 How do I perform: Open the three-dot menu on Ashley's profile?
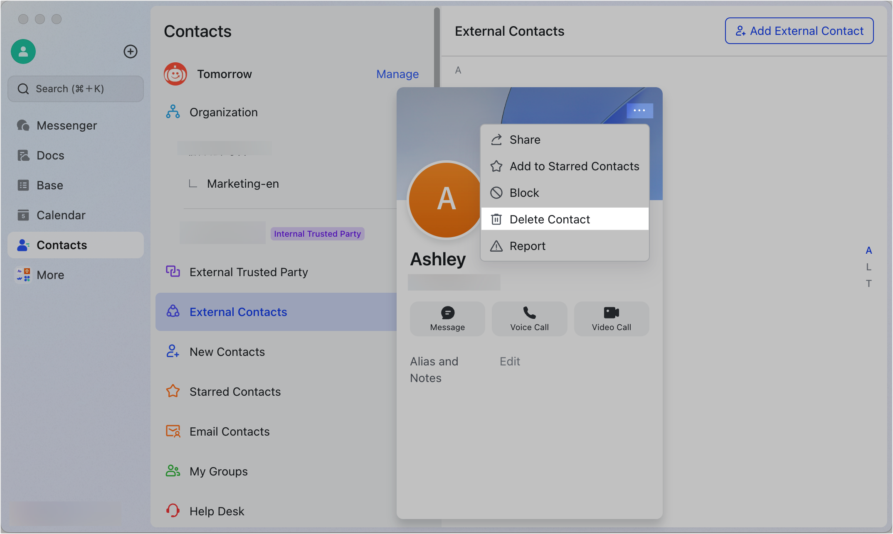tap(639, 110)
